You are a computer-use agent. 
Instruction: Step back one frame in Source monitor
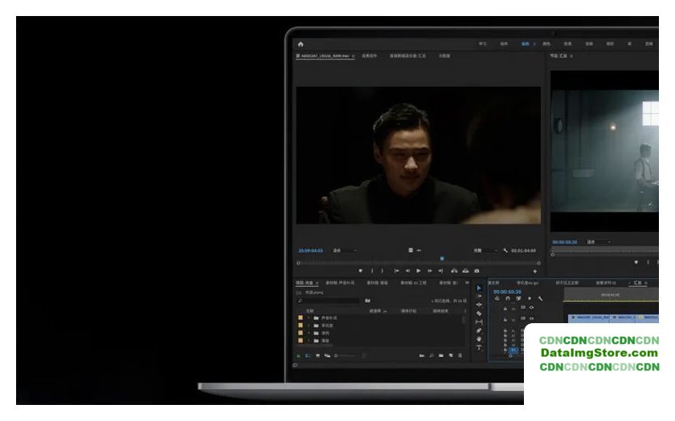pyautogui.click(x=407, y=271)
